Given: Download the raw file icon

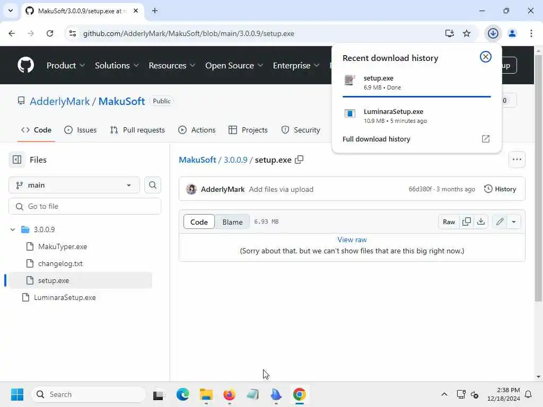Looking at the screenshot, I should point(481,222).
